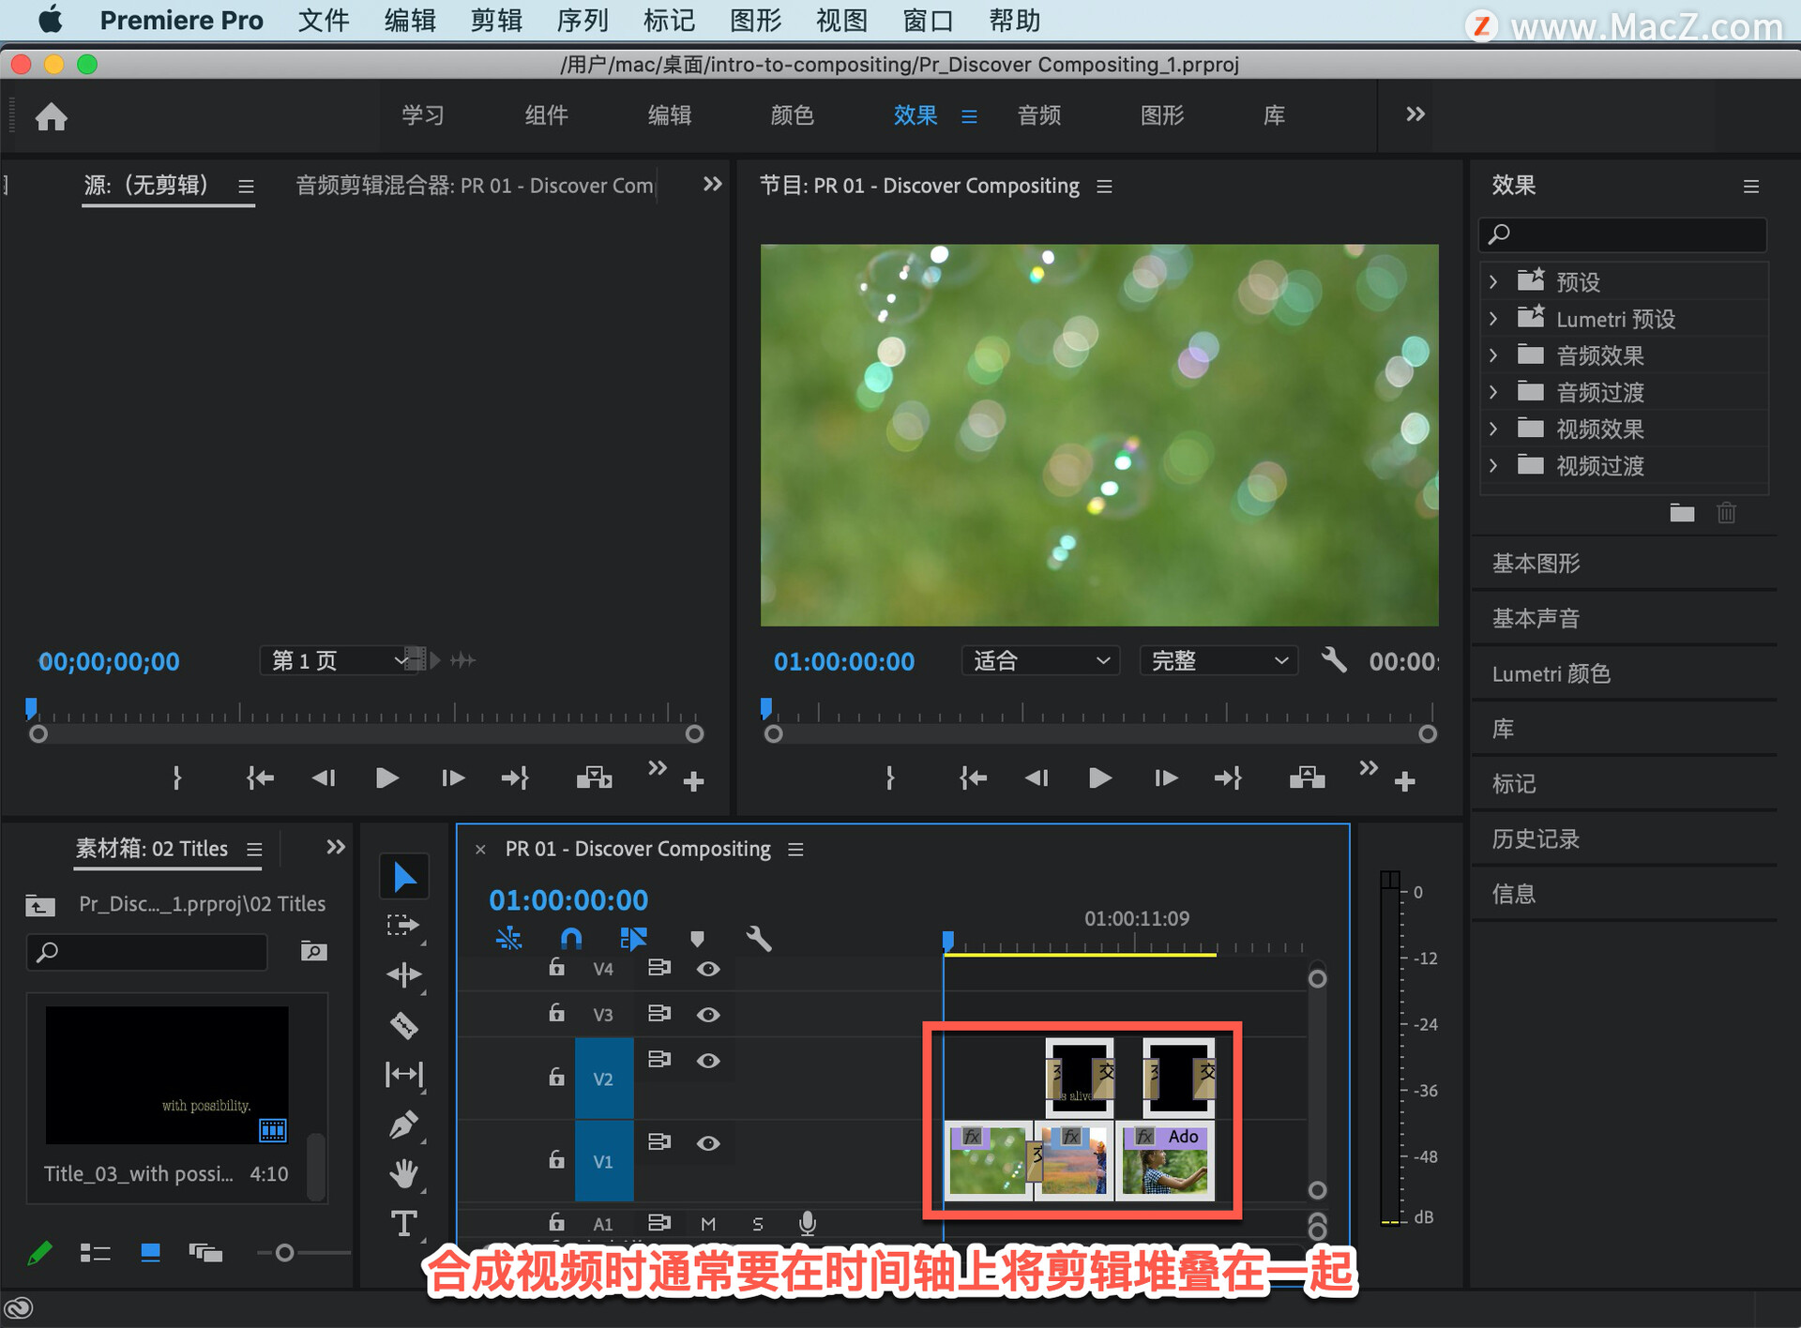Open the Apple menu
Image resolution: width=1801 pixels, height=1328 pixels.
(x=49, y=20)
